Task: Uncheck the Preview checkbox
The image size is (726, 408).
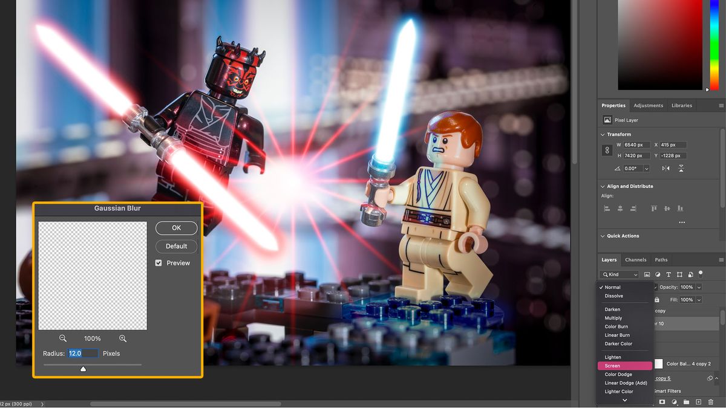Action: [x=158, y=263]
